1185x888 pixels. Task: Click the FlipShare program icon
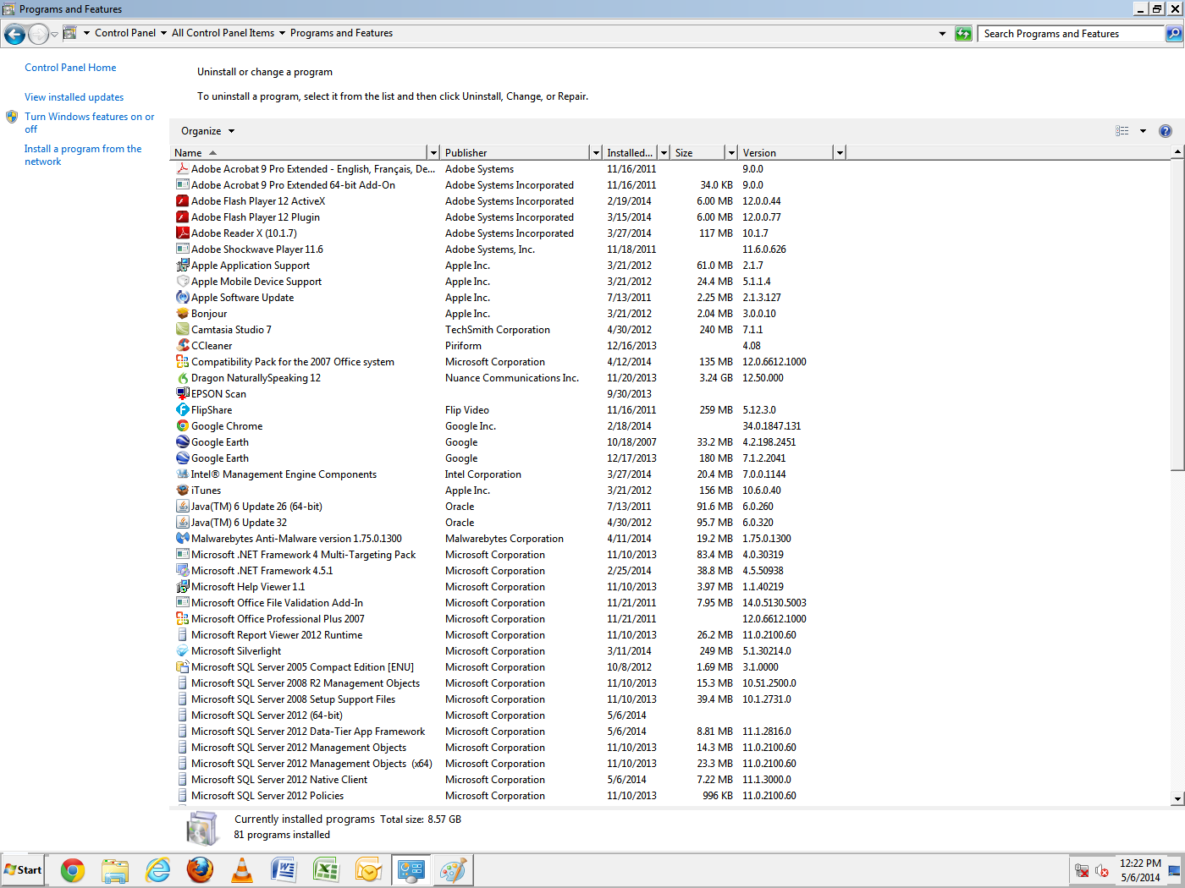pyautogui.click(x=182, y=410)
